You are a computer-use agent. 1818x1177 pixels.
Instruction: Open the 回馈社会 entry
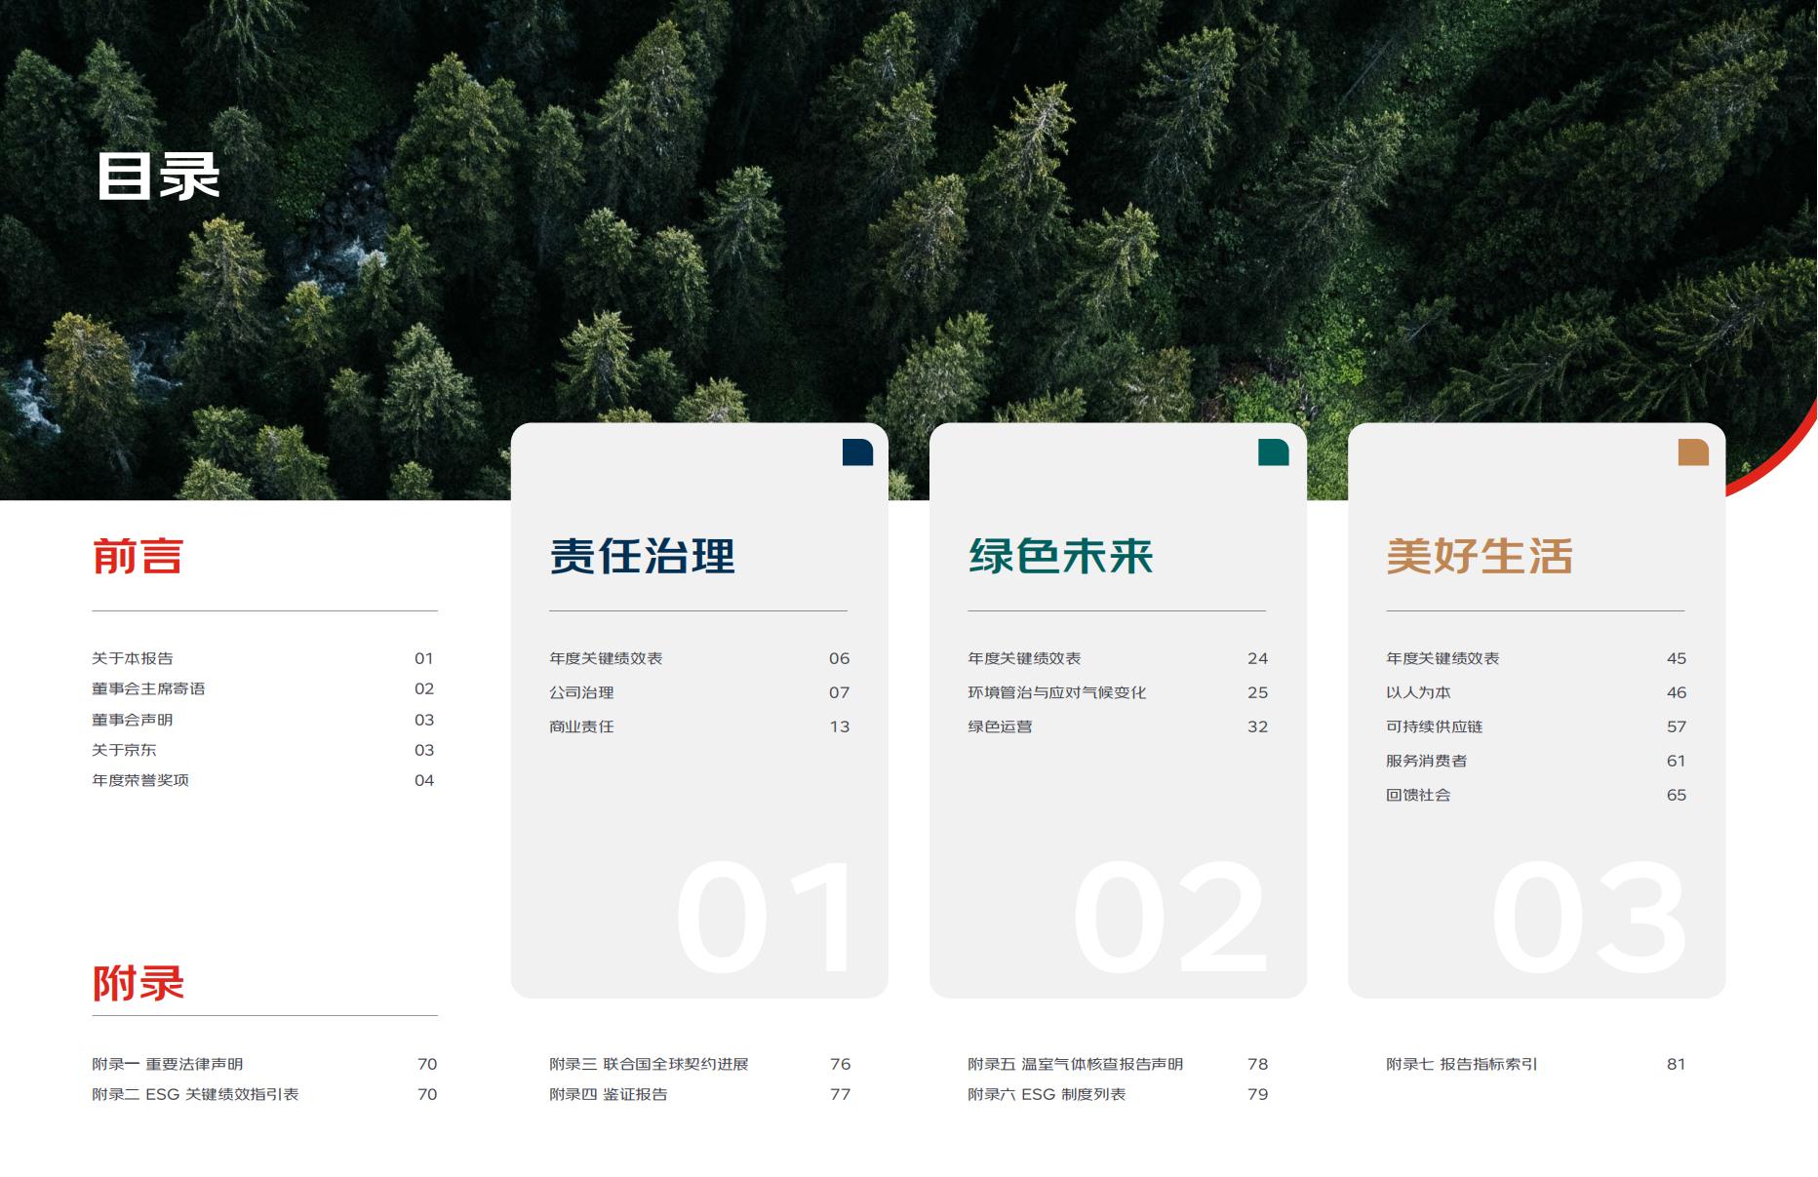[x=1418, y=795]
